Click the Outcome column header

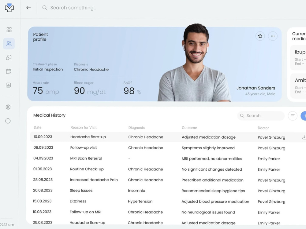189,128
